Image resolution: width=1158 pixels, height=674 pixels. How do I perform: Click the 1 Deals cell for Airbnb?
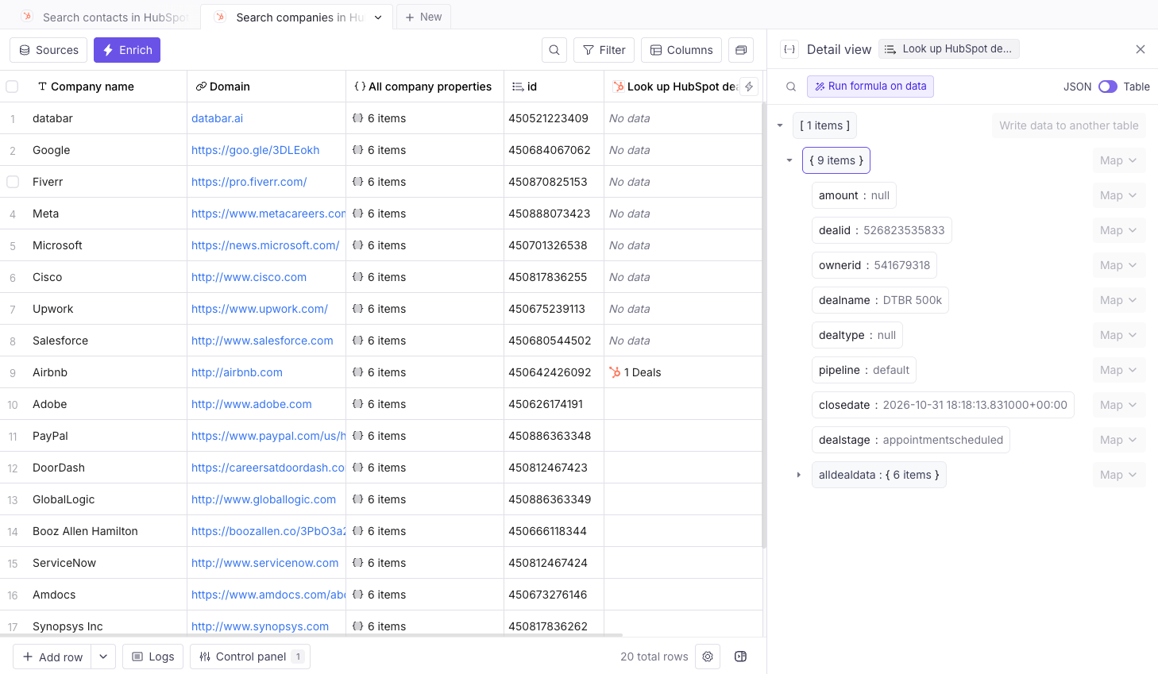pyautogui.click(x=683, y=372)
